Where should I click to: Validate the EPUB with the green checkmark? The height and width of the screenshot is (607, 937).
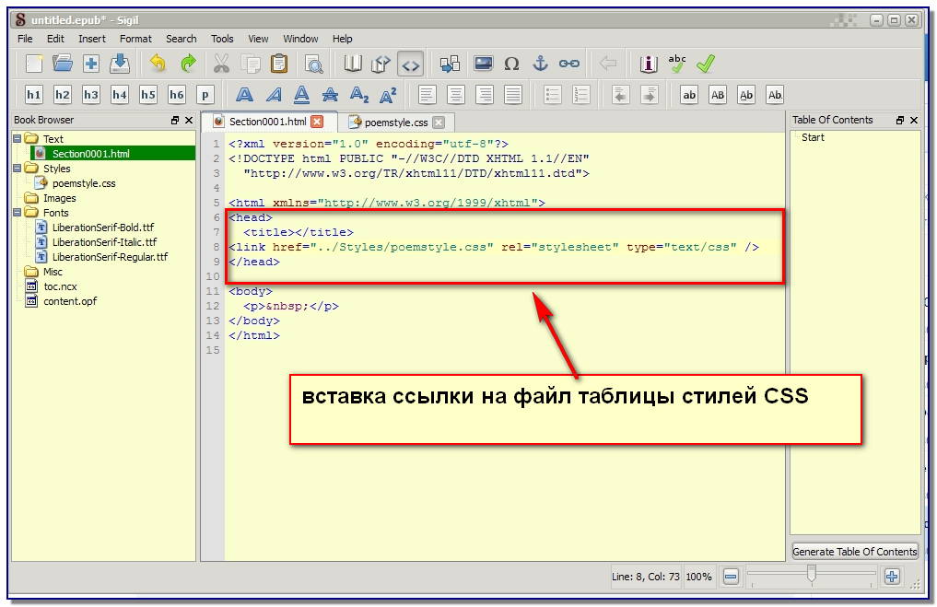tap(706, 64)
